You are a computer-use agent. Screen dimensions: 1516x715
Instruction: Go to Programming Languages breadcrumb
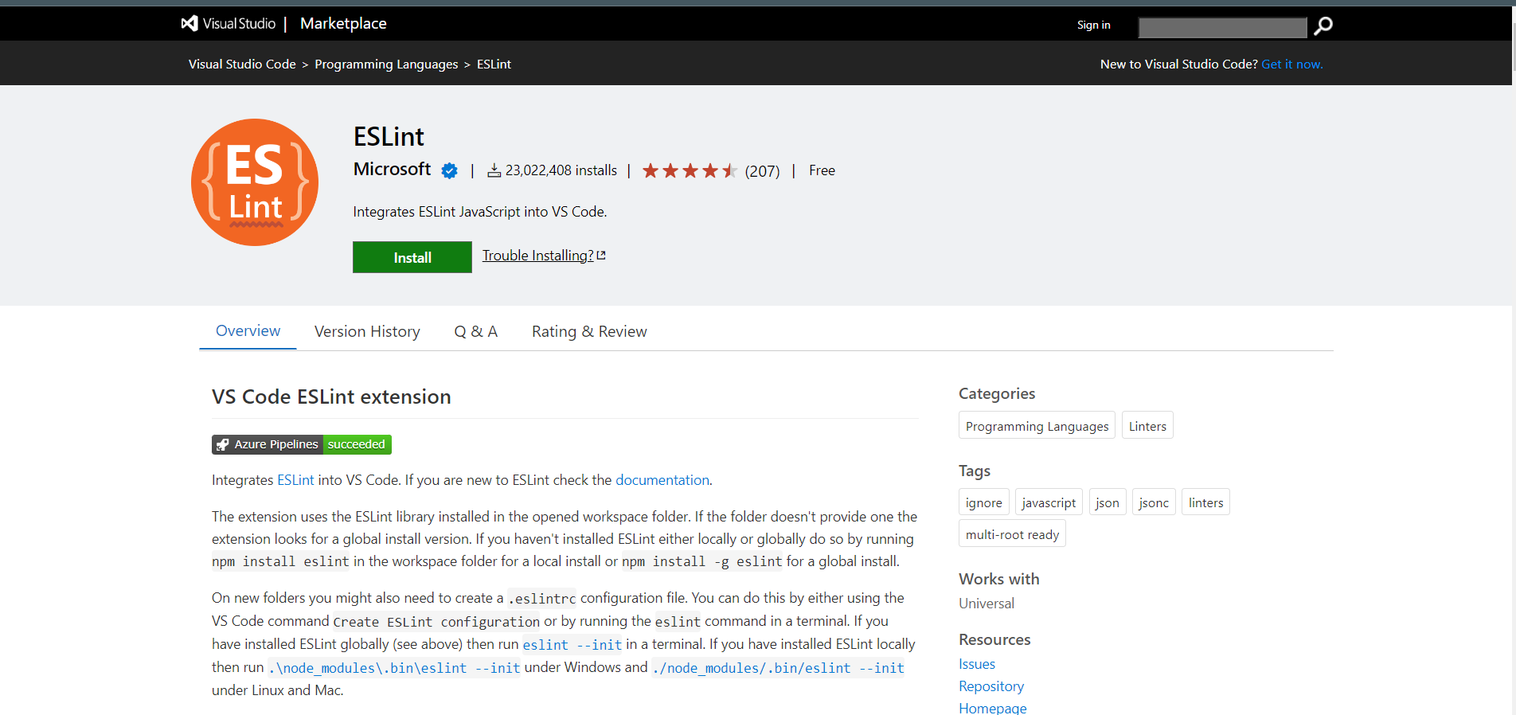point(386,64)
